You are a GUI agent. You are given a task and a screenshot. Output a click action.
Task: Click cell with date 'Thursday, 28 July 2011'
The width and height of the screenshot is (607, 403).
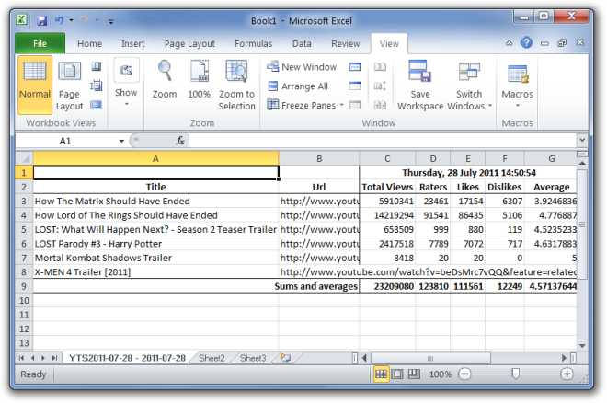(469, 173)
